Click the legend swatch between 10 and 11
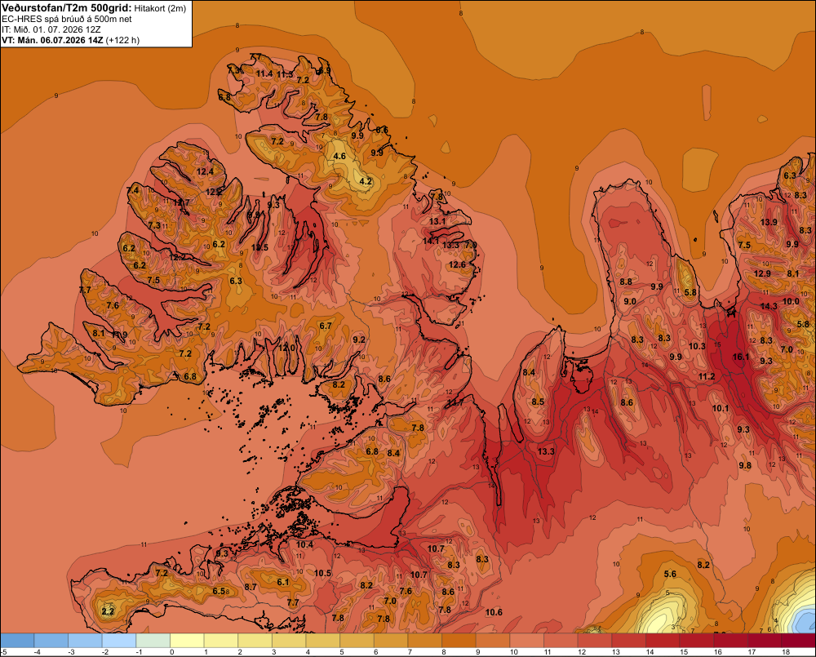Image resolution: width=816 pixels, height=657 pixels. pos(526,641)
